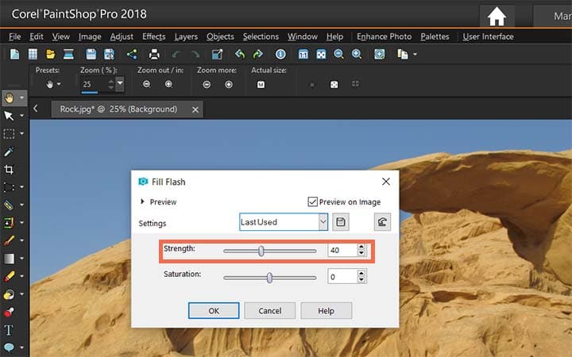The image size is (572, 357).
Task: Click the Share icon in toolbar
Action: 131,55
